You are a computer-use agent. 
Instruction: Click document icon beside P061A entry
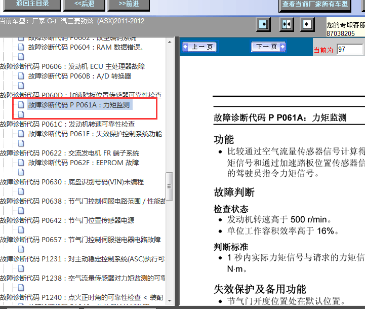pos(21,105)
